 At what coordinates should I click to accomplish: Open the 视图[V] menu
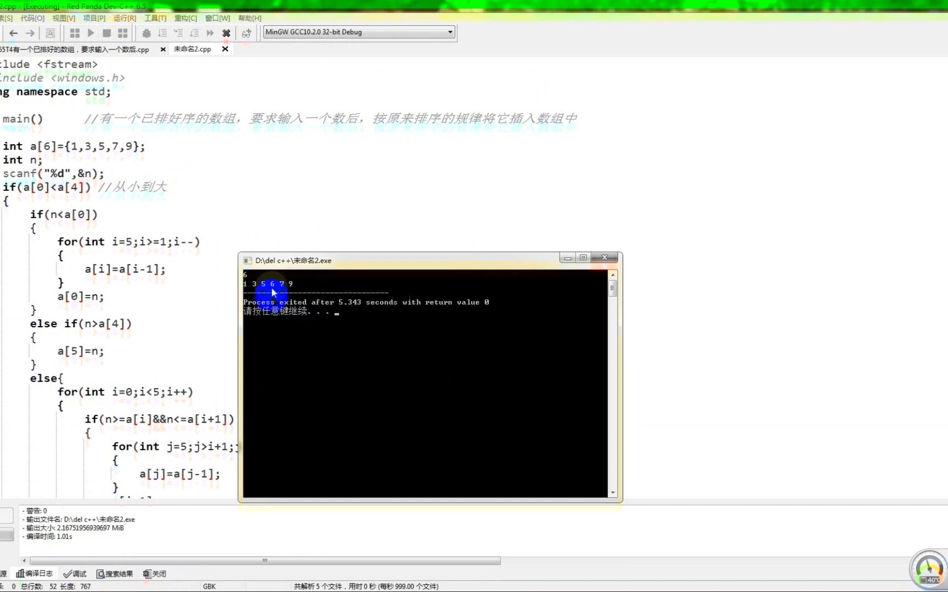tap(64, 18)
